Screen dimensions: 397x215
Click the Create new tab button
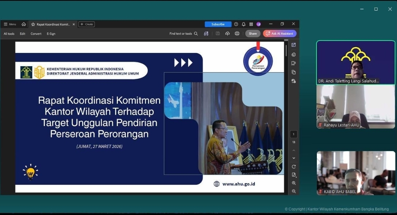(87, 24)
